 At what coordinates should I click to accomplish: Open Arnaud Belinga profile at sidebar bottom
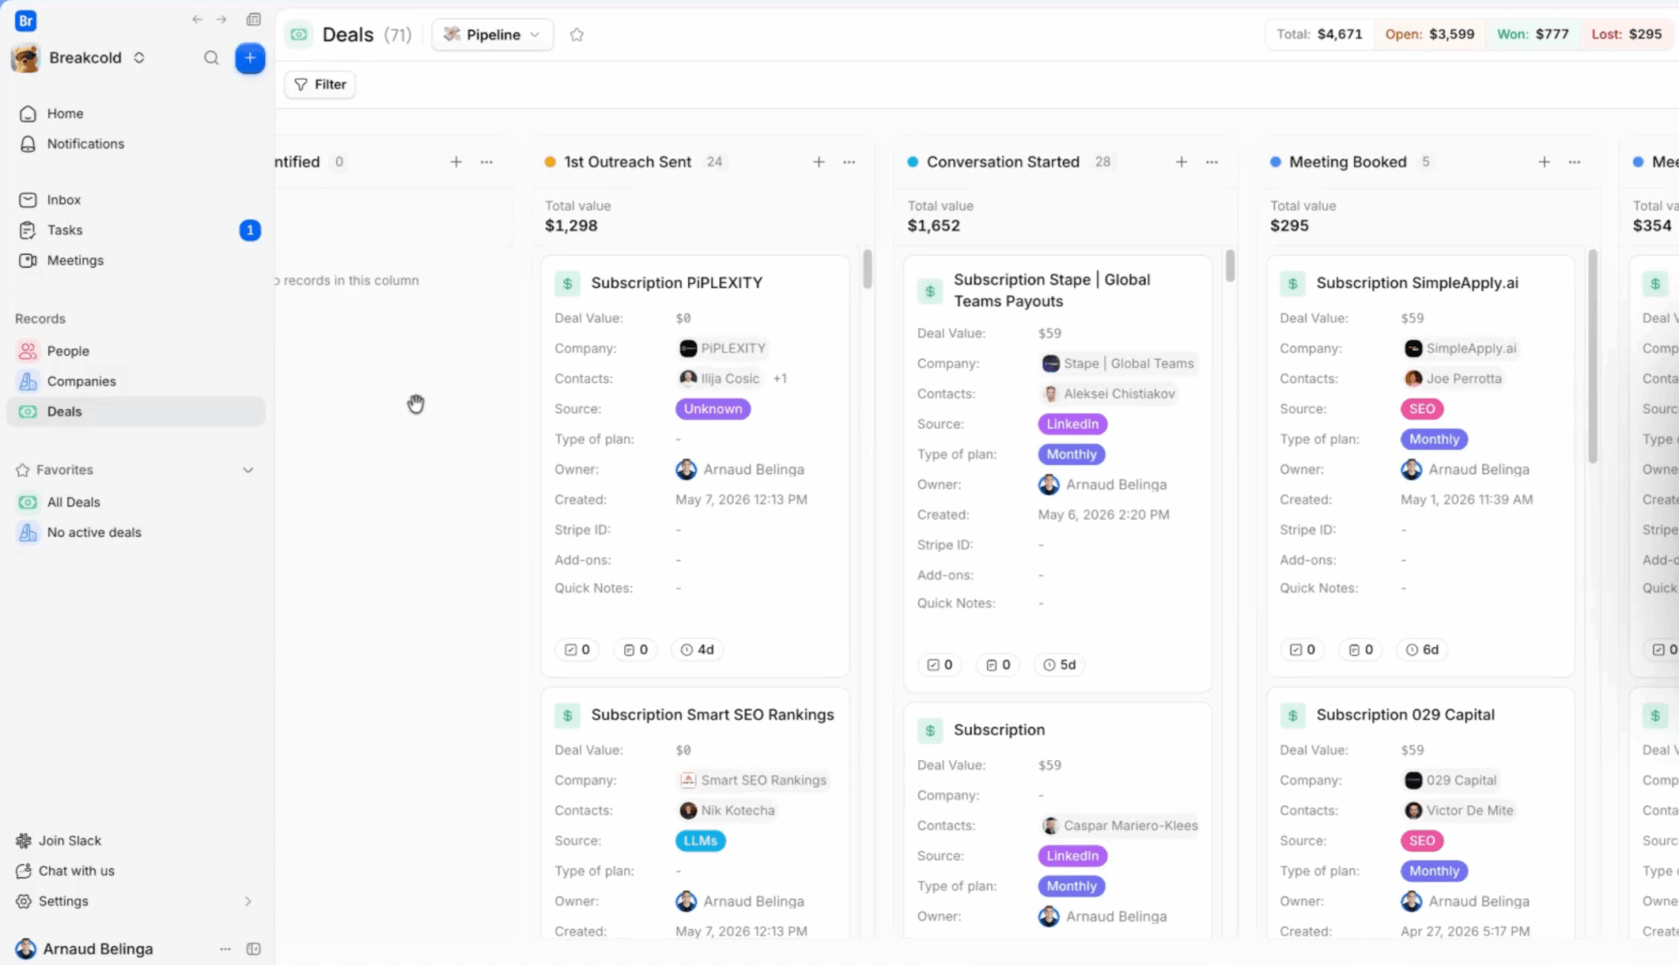85,949
